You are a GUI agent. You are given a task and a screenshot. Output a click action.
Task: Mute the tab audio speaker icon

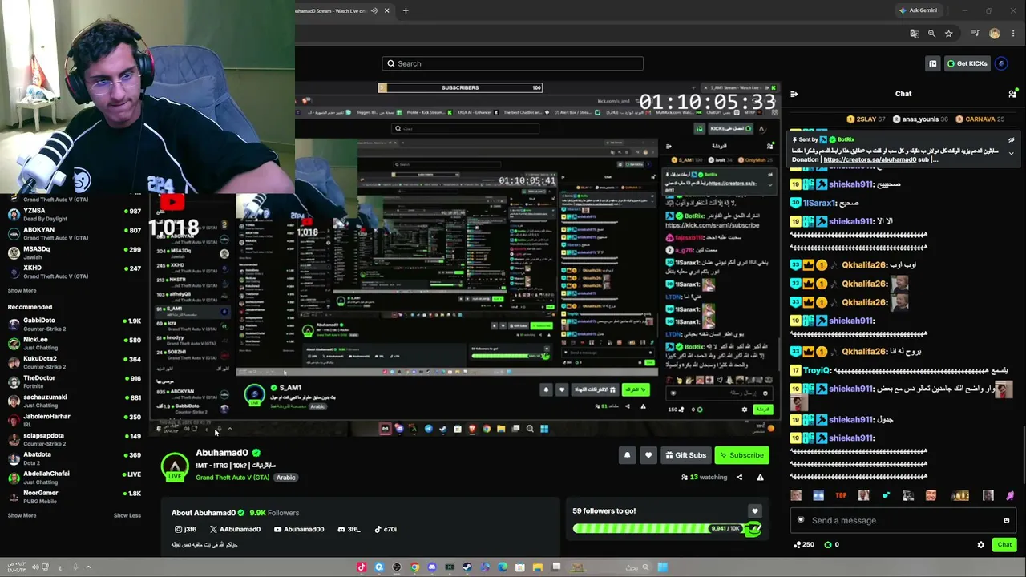(374, 10)
